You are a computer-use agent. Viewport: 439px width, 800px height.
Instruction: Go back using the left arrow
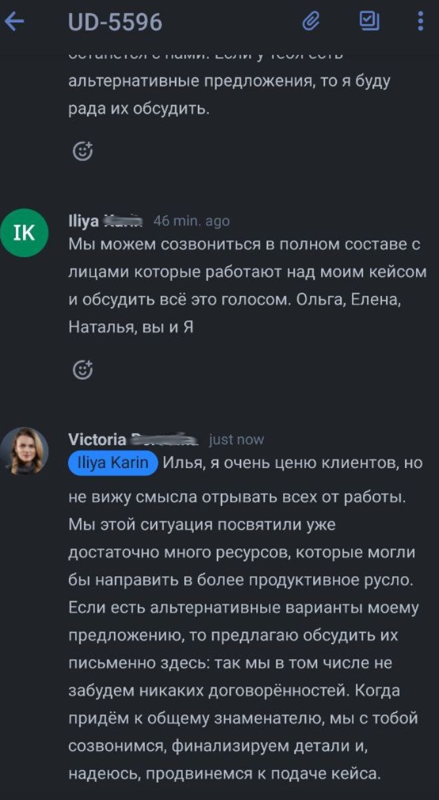coord(14,22)
